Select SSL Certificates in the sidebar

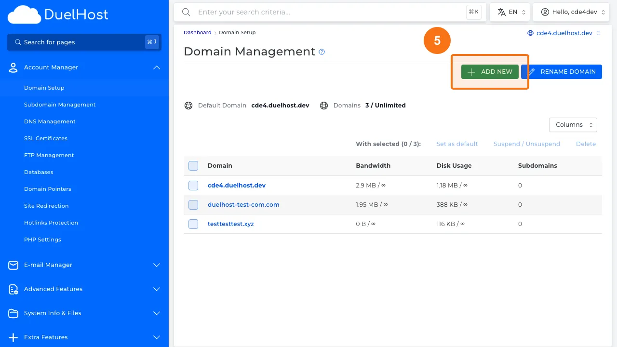(x=46, y=138)
